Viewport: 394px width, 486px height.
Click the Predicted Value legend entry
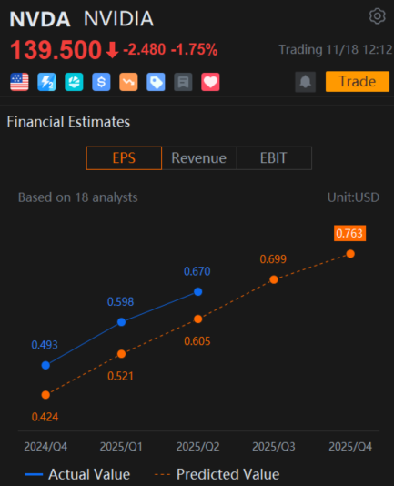[x=217, y=474]
